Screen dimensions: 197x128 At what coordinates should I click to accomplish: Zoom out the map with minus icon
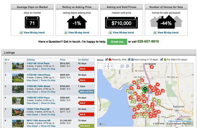(122, 66)
